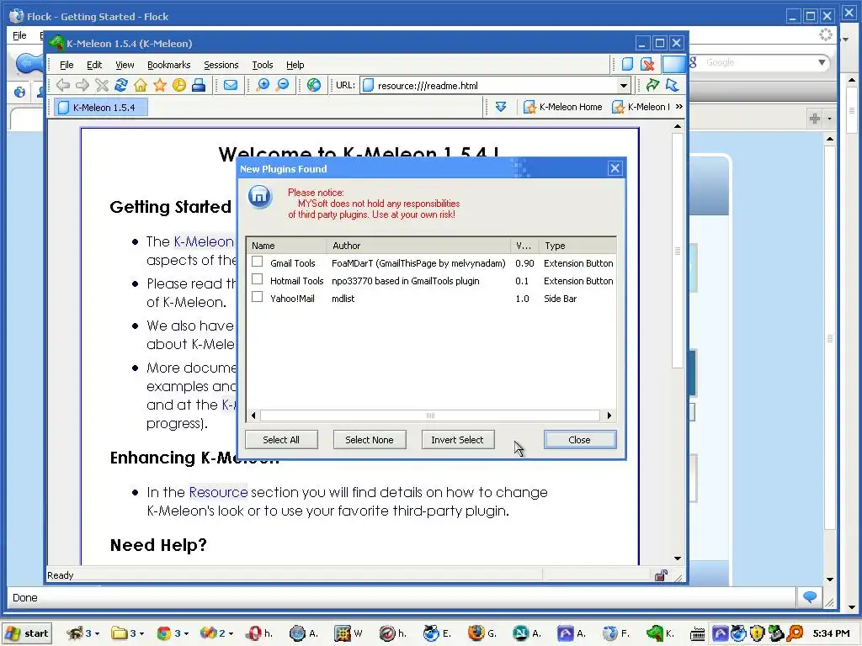The image size is (862, 646).
Task: Click the Close button in plugins dialog
Action: click(x=579, y=439)
